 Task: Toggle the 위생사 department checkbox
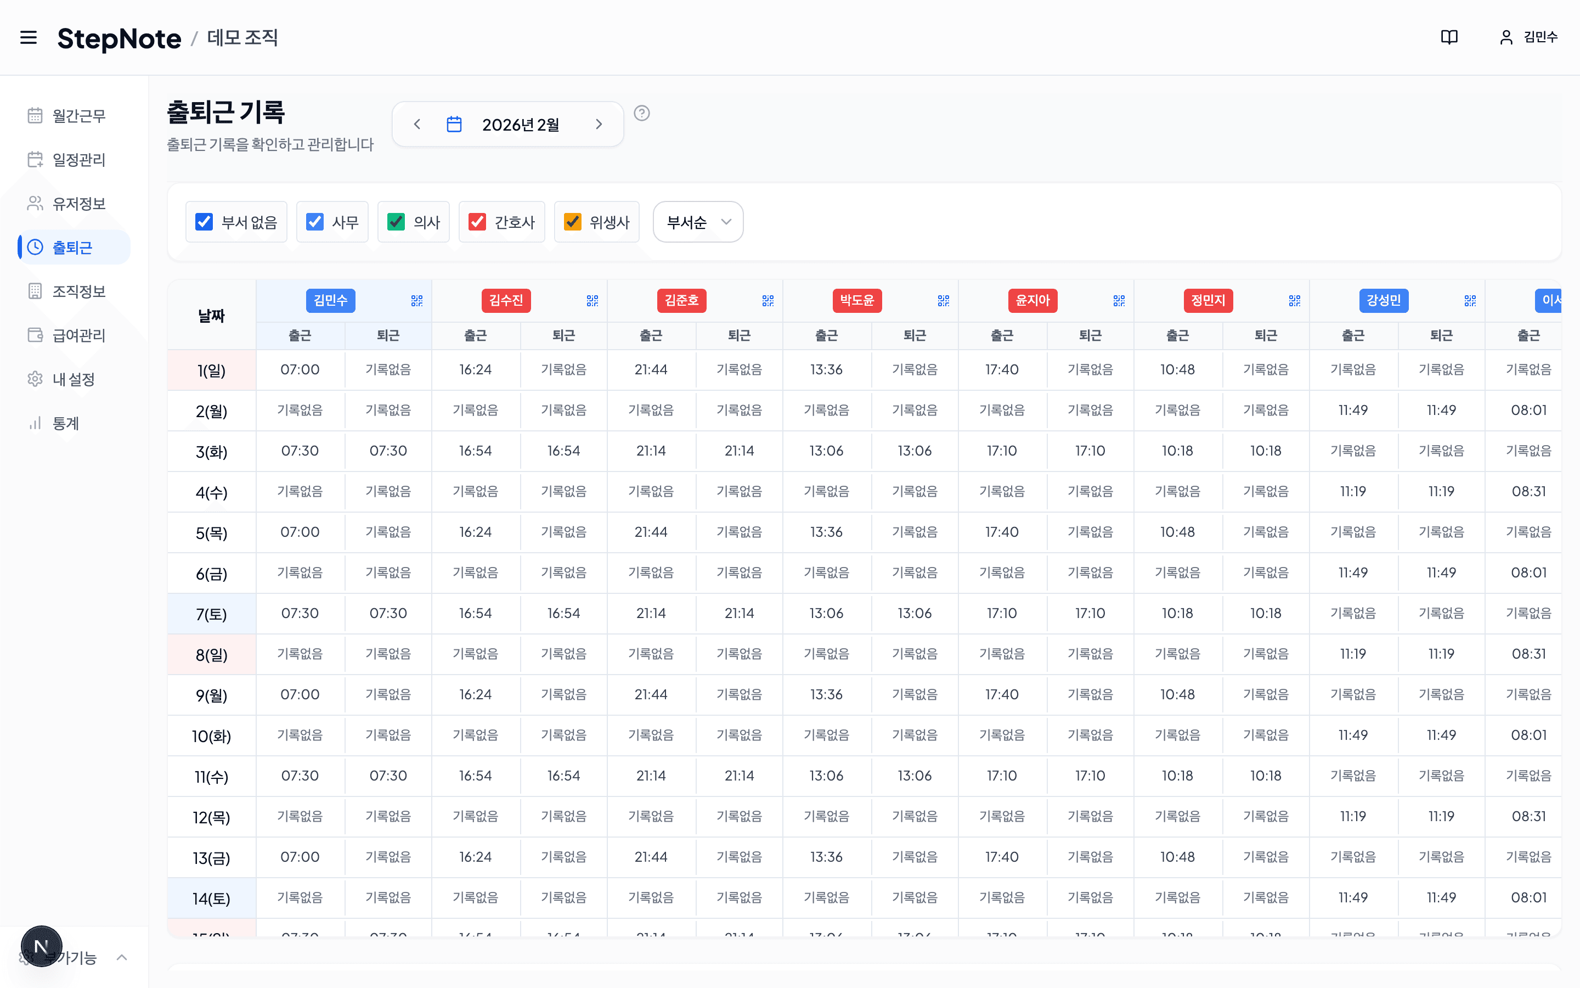[x=573, y=222]
